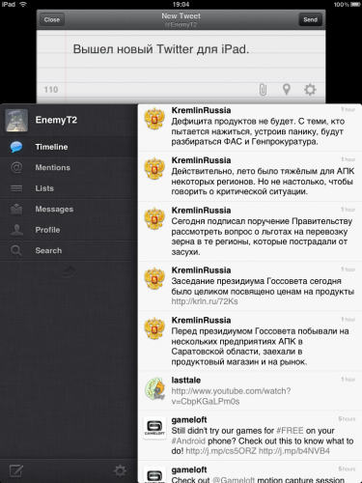362x483 pixels.
Task: Tap the Profile person icon
Action: 16,230
